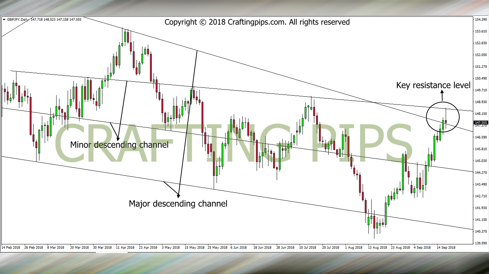Click the 28 Jun 2018 date label
The width and height of the screenshot is (489, 274).
pos(285,247)
